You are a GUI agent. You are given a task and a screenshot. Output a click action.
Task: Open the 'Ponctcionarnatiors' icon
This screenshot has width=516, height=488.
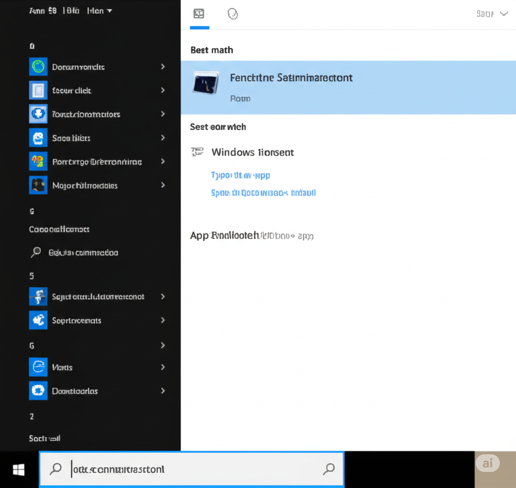38,114
